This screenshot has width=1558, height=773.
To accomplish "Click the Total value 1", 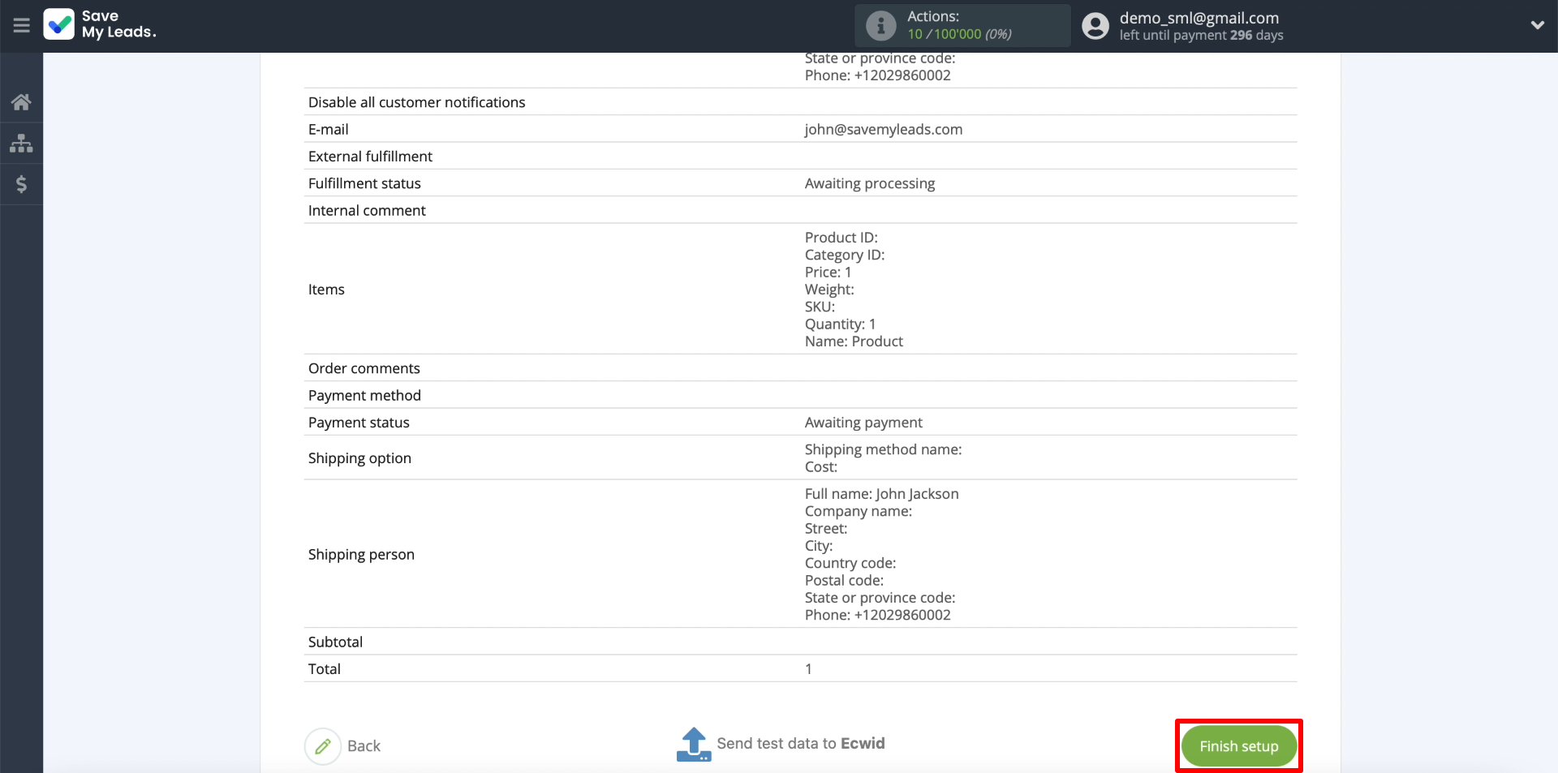I will point(808,669).
